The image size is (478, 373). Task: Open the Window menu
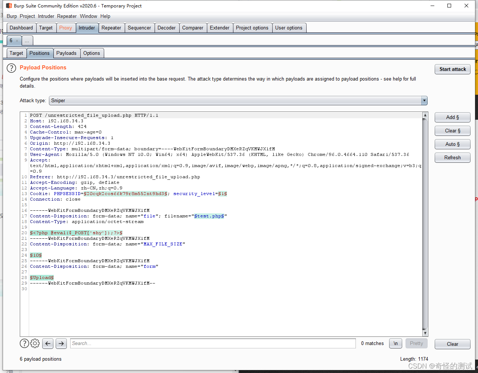pyautogui.click(x=89, y=16)
